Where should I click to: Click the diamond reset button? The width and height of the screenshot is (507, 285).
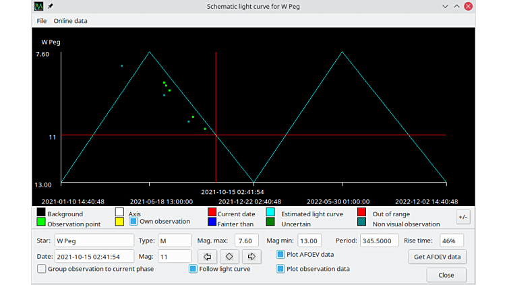click(229, 257)
